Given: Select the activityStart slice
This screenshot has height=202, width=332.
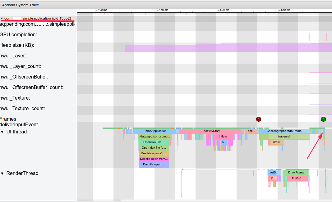Looking at the screenshot, I should (211, 131).
